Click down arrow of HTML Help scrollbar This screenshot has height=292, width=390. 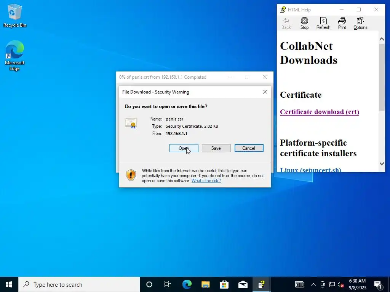[x=382, y=163]
